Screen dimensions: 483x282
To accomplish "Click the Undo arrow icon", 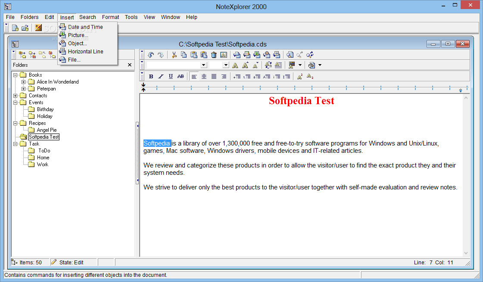I will point(151,55).
